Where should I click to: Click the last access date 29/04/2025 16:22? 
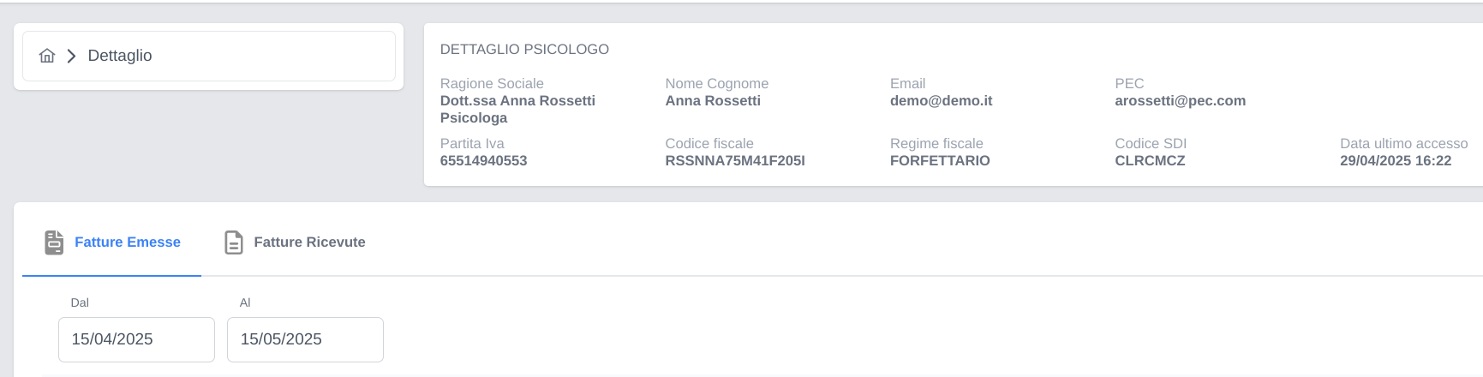click(x=1396, y=161)
